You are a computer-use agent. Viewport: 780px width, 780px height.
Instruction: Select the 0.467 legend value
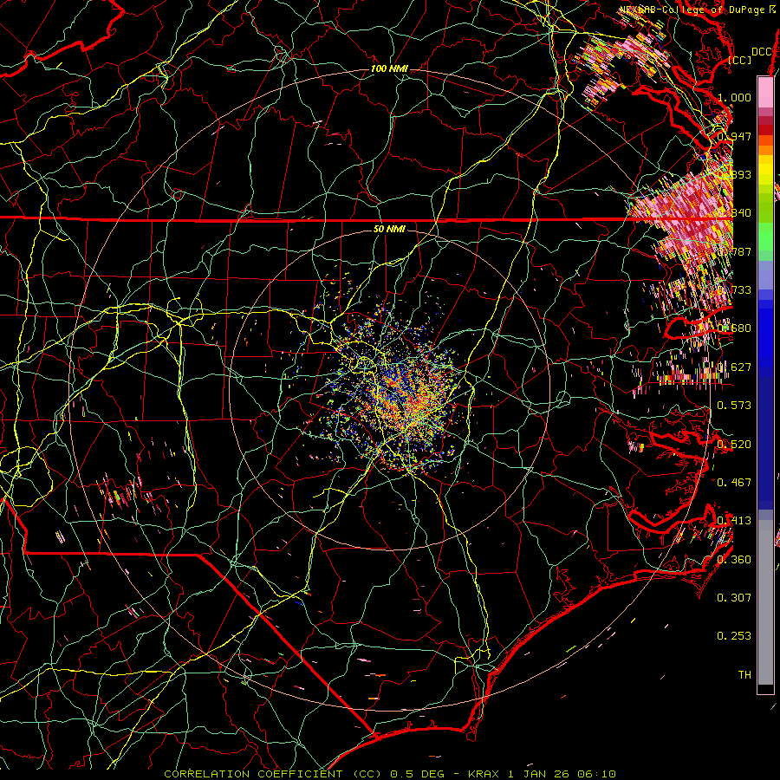(734, 482)
